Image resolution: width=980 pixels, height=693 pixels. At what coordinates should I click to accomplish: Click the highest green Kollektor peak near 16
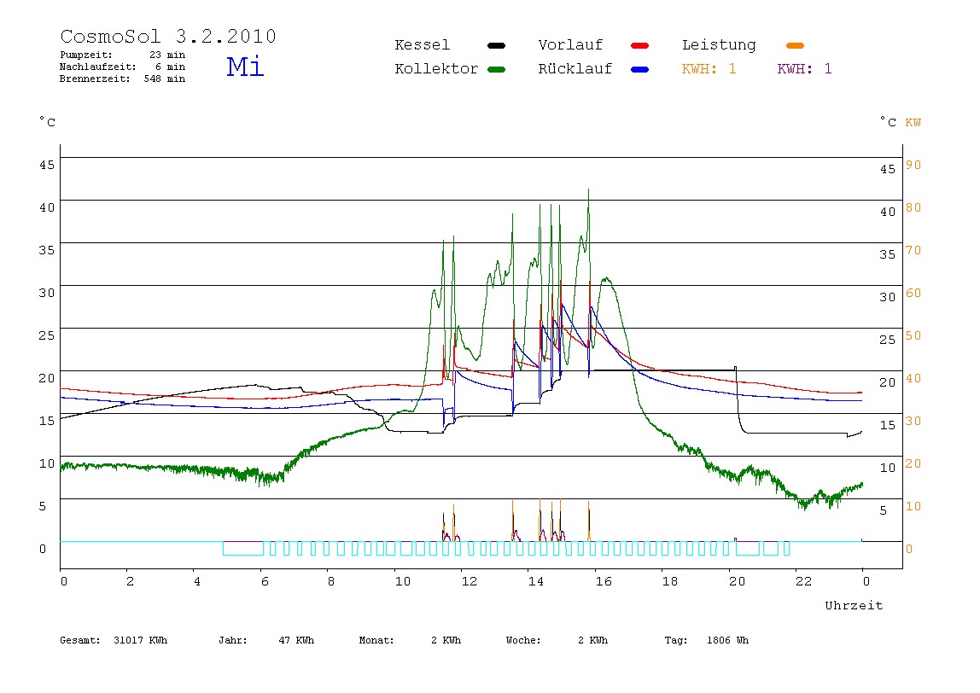point(588,191)
